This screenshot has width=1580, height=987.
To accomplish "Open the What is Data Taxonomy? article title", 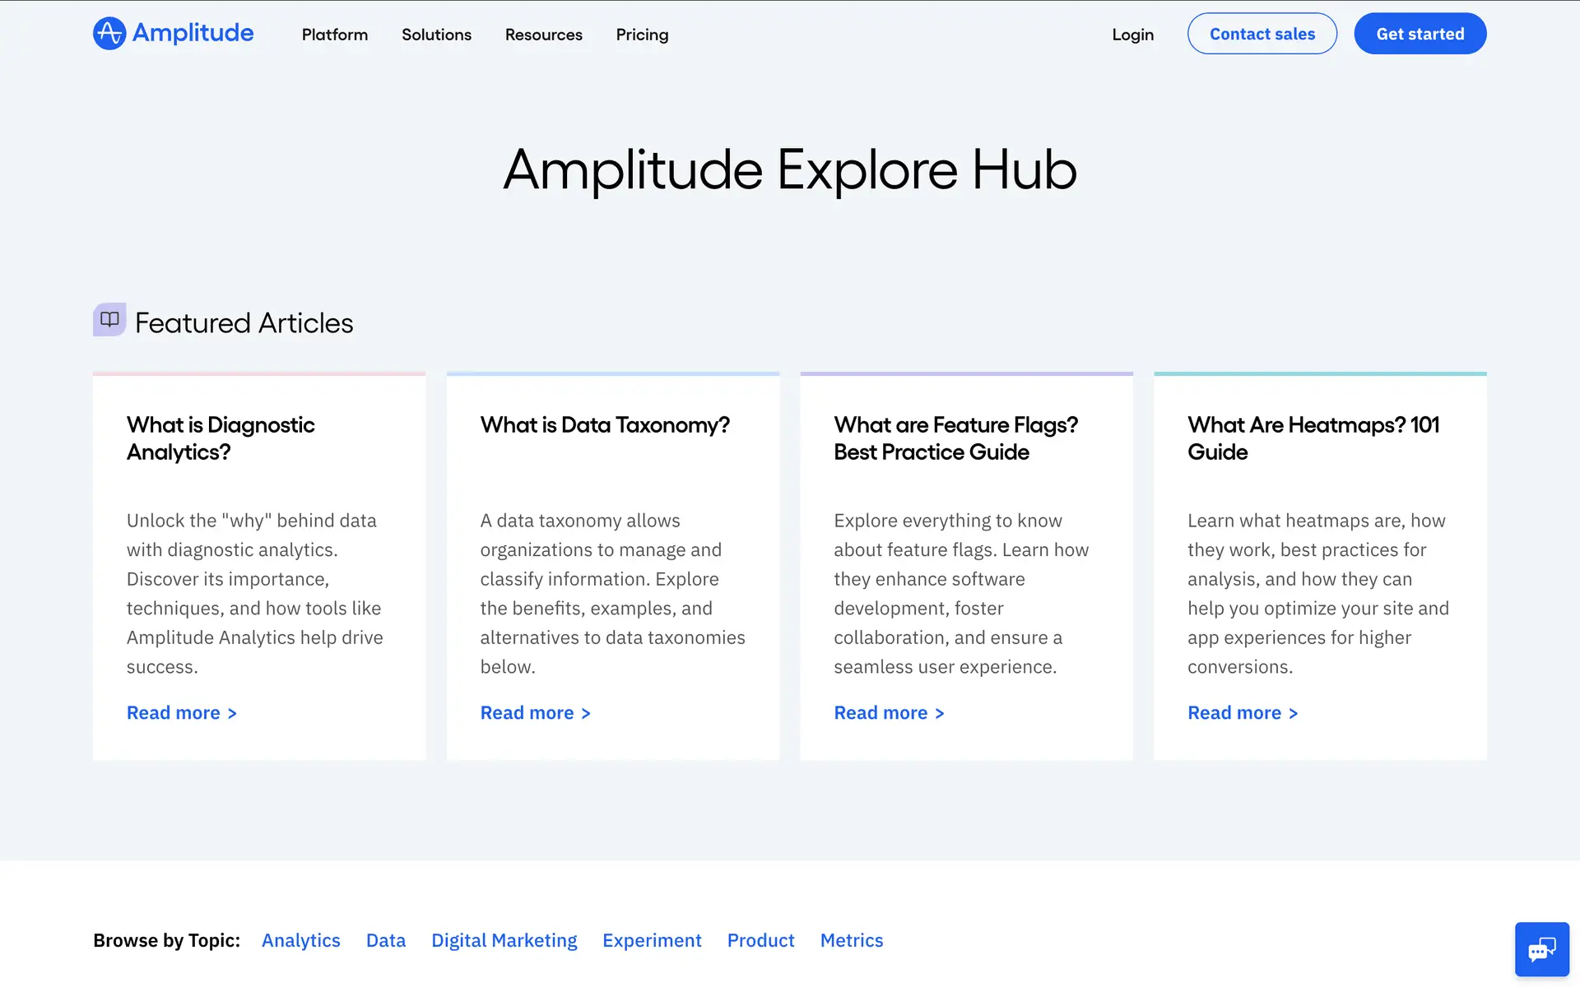I will point(605,425).
